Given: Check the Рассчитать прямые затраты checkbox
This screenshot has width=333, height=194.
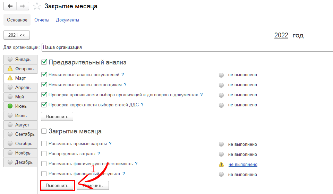Looking at the screenshot, I should click(x=44, y=144).
